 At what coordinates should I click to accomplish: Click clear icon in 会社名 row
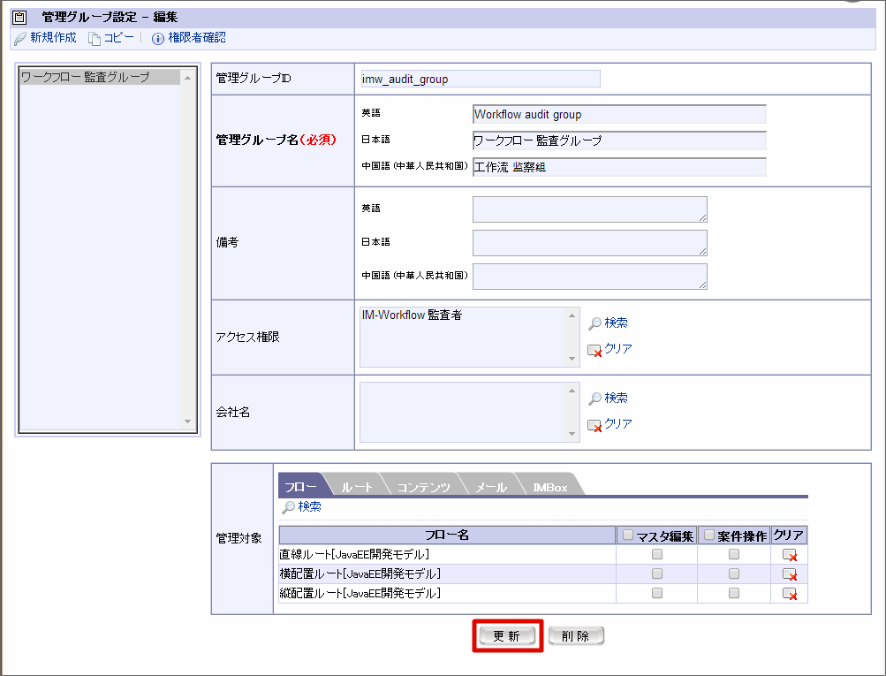tap(594, 426)
